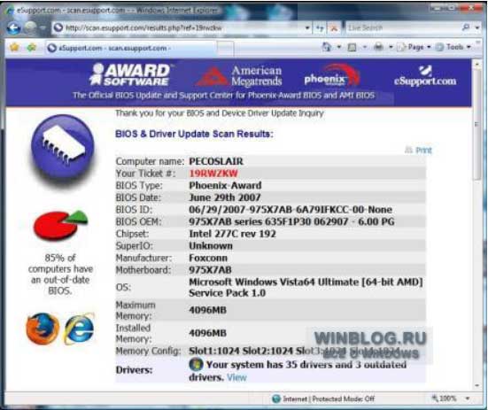Click the Phoenix logo in banner
Viewport: 488px width, 410px height.
coord(332,75)
